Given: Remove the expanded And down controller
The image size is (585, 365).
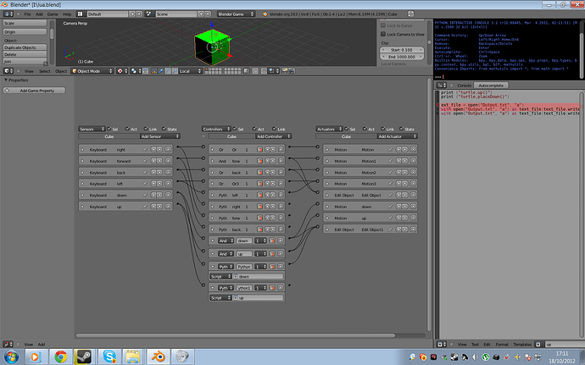Looking at the screenshot, I should pos(281,241).
